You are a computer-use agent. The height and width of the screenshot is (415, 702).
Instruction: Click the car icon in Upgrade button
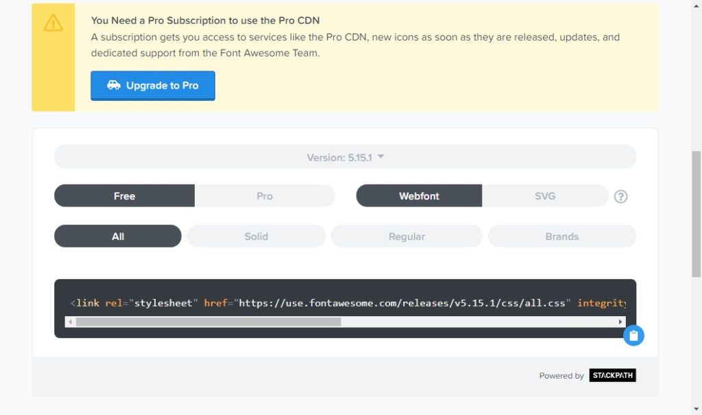pyautogui.click(x=114, y=85)
